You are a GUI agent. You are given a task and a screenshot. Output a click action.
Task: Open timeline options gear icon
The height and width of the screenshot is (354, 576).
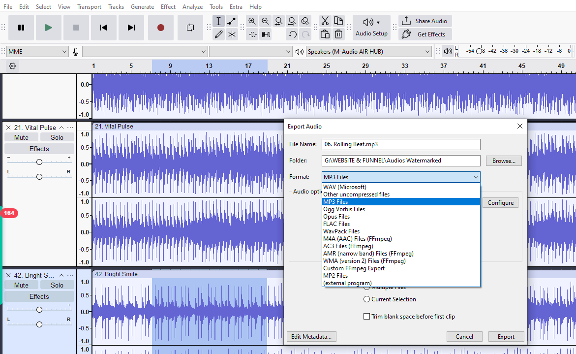coord(12,66)
